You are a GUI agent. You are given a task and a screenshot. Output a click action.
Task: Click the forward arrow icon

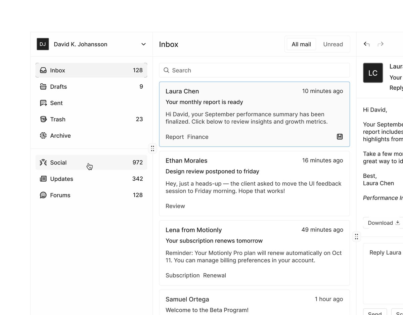380,44
